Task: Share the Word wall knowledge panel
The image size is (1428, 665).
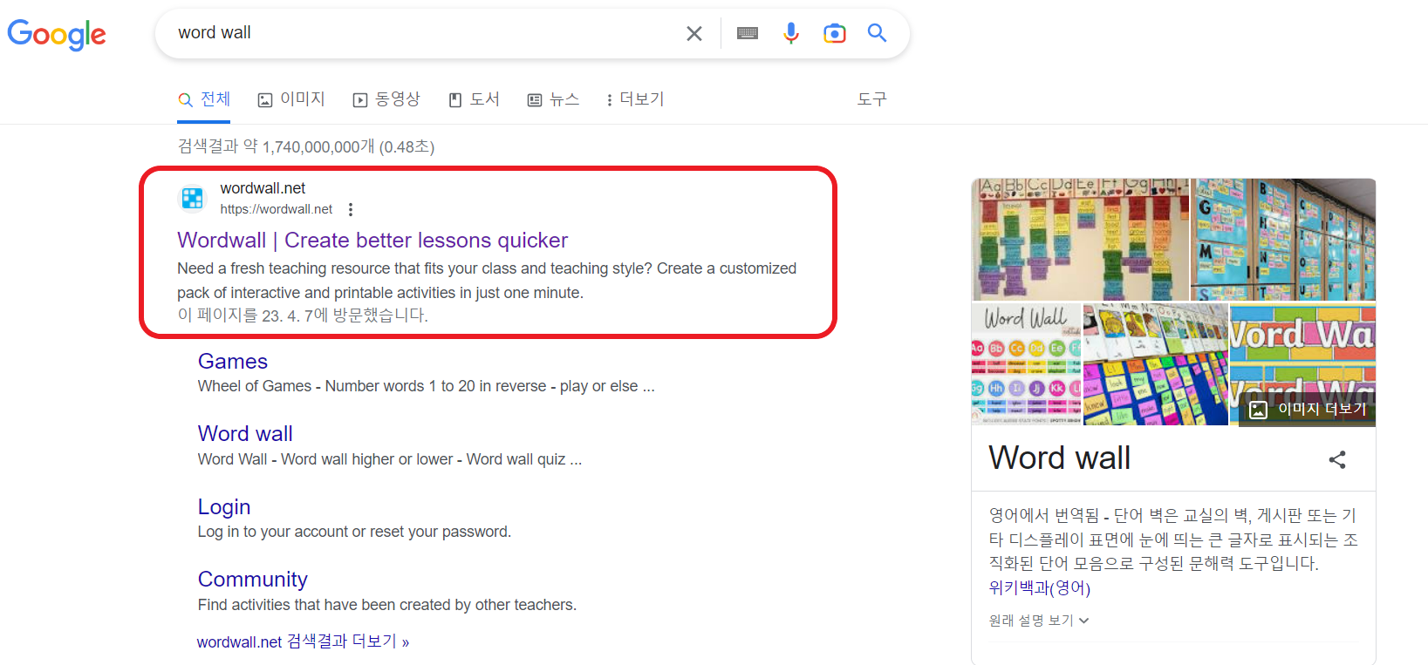Action: [x=1337, y=459]
